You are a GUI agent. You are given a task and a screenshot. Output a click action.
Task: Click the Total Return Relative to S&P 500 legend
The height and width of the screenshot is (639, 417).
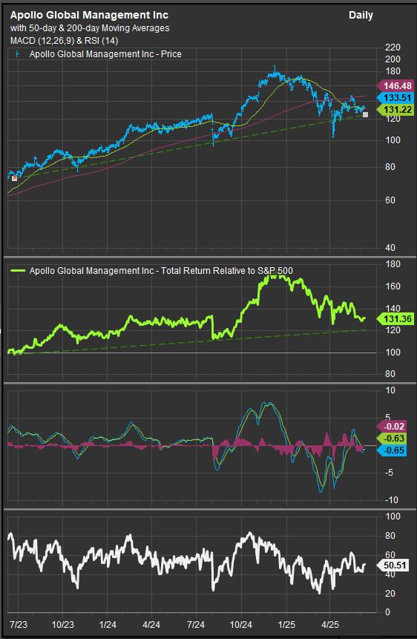coord(161,271)
